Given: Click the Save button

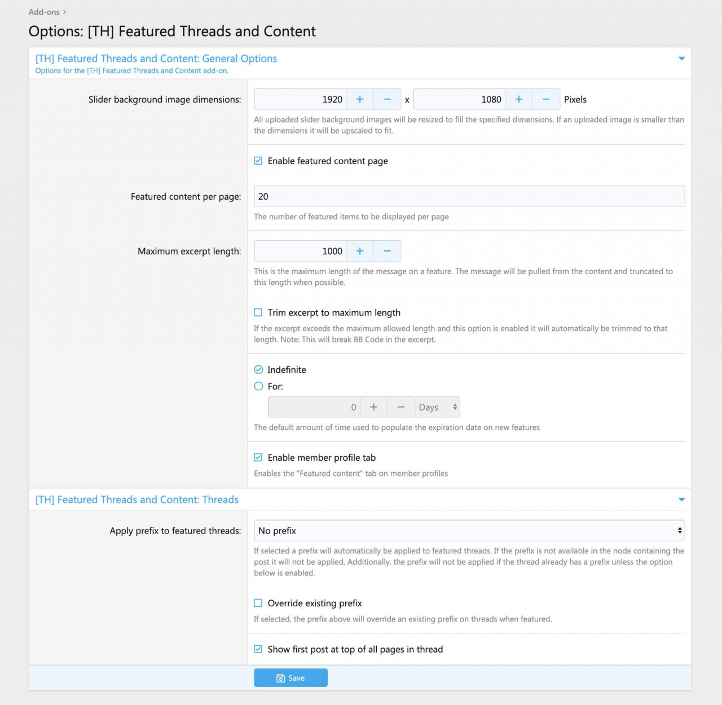Looking at the screenshot, I should point(290,678).
